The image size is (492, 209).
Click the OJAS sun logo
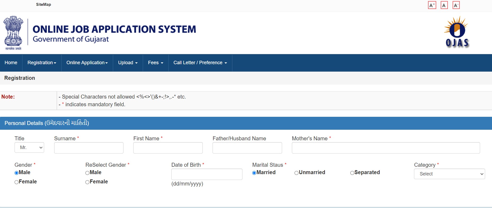[x=457, y=32]
